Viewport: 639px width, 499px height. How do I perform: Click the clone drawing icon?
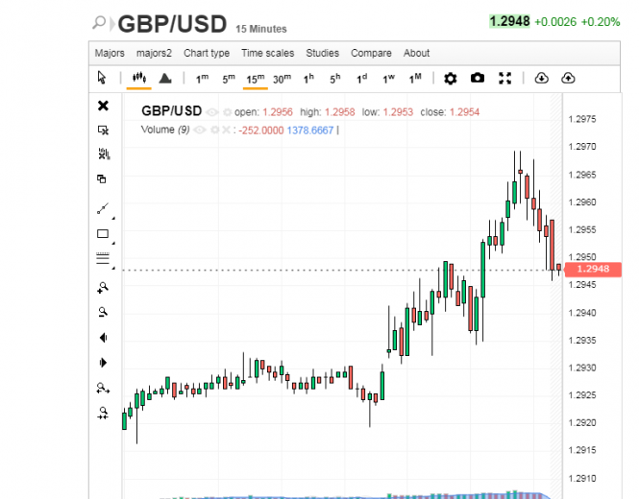(x=102, y=178)
